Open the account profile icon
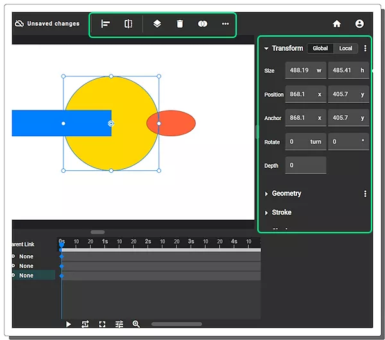This screenshot has width=385, height=340. 359,24
